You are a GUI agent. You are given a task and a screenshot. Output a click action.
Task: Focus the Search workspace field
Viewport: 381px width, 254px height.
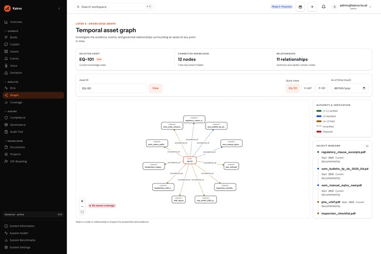tap(114, 7)
